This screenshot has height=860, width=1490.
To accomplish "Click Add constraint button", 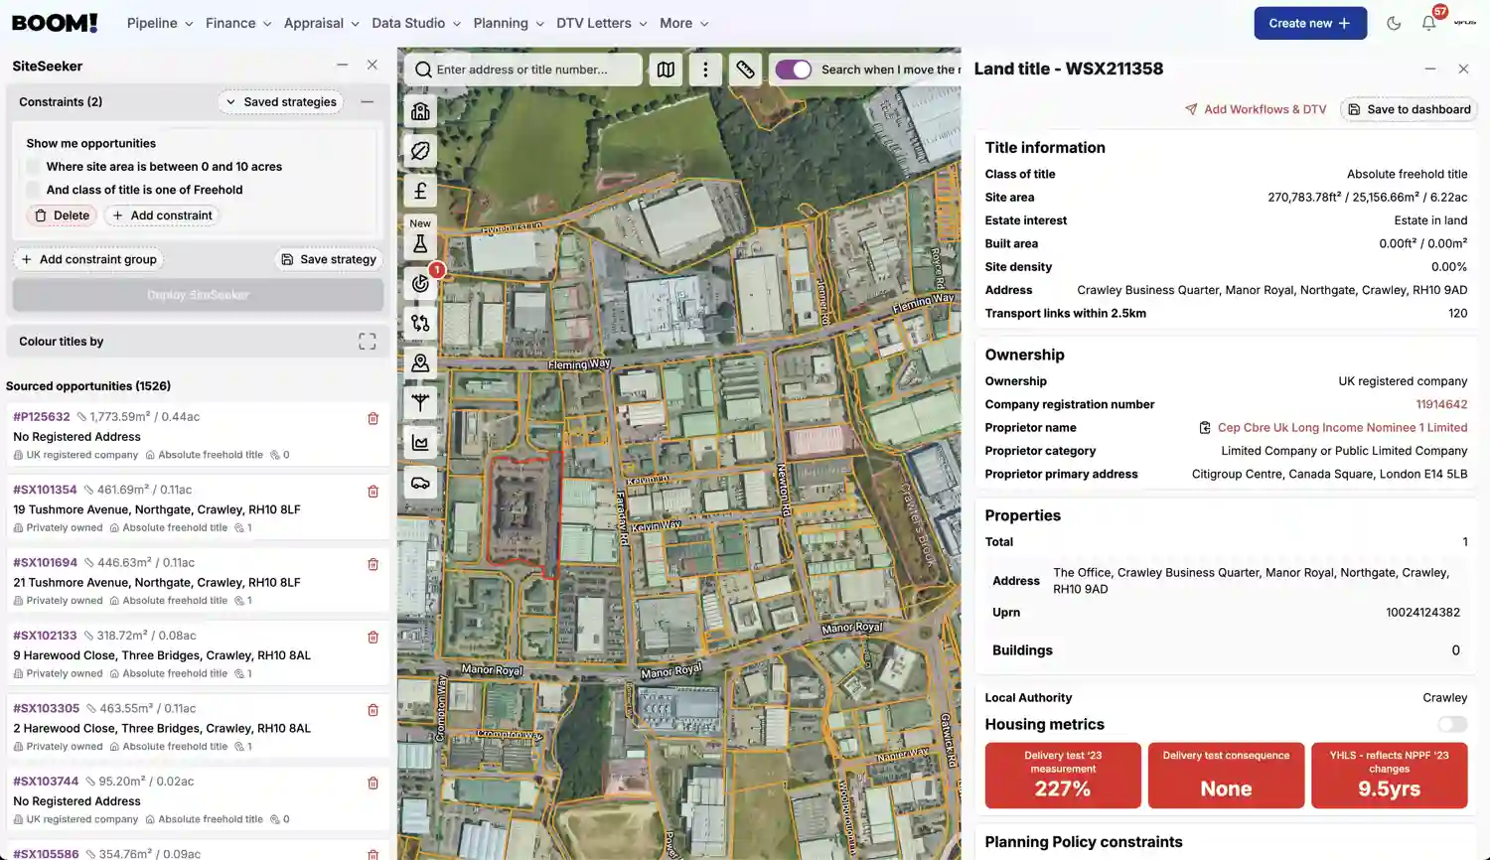I will tap(162, 215).
